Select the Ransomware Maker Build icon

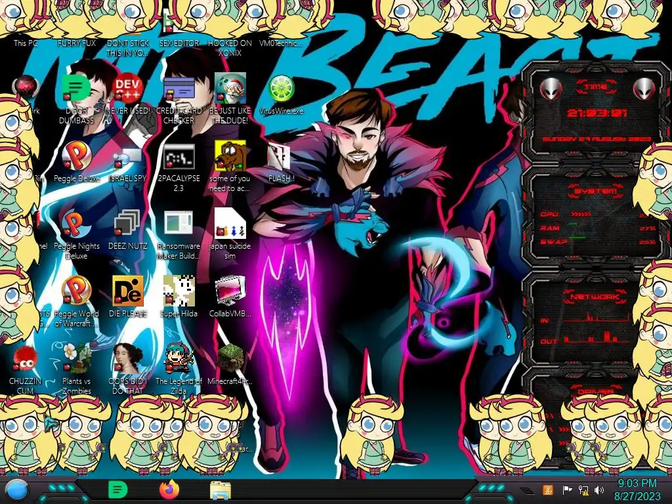point(178,224)
